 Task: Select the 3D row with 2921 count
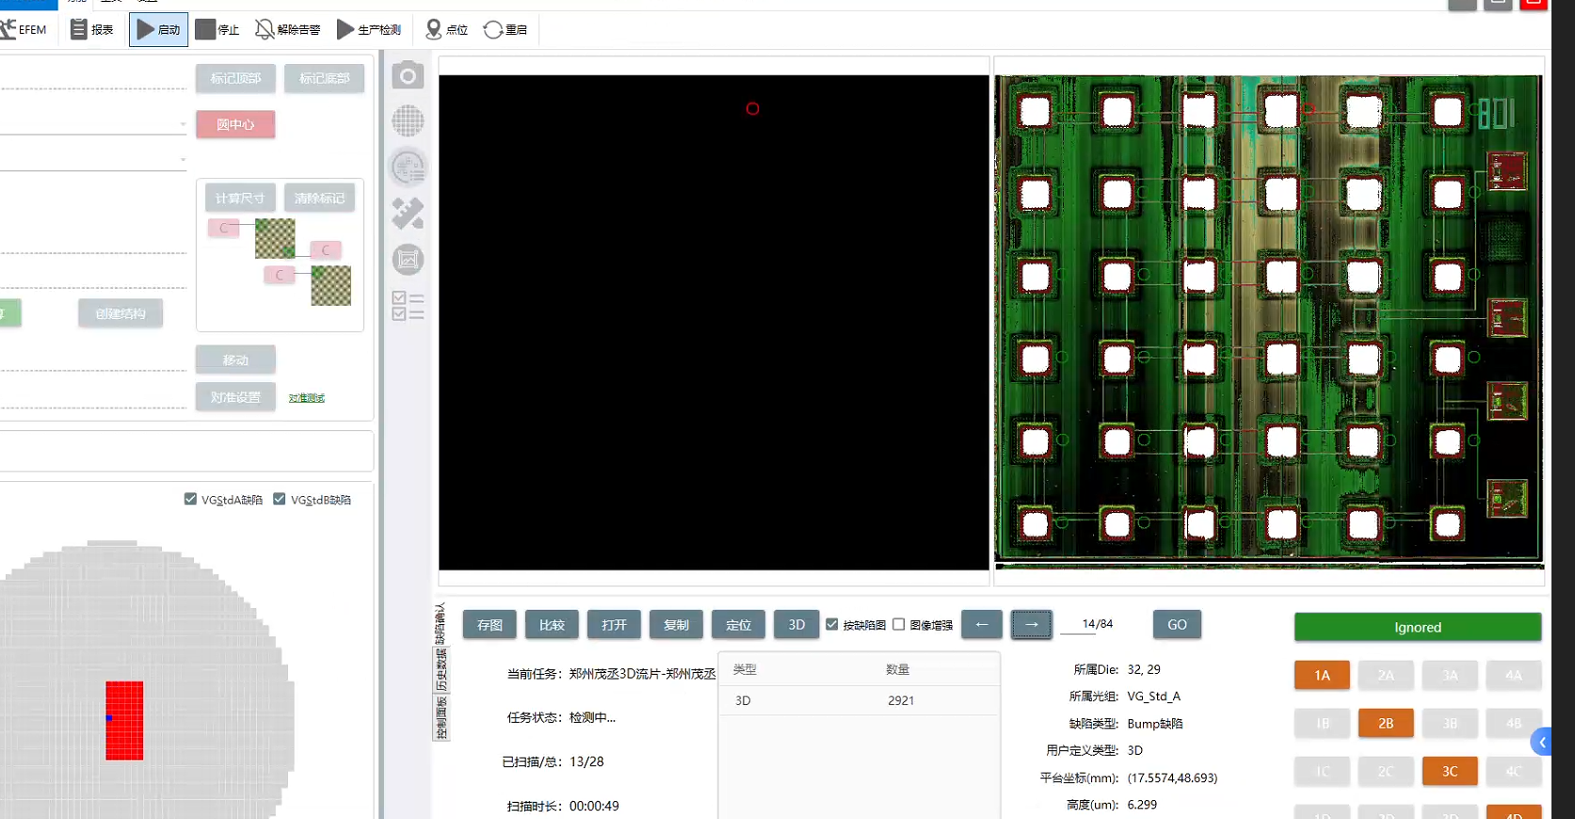[859, 700]
